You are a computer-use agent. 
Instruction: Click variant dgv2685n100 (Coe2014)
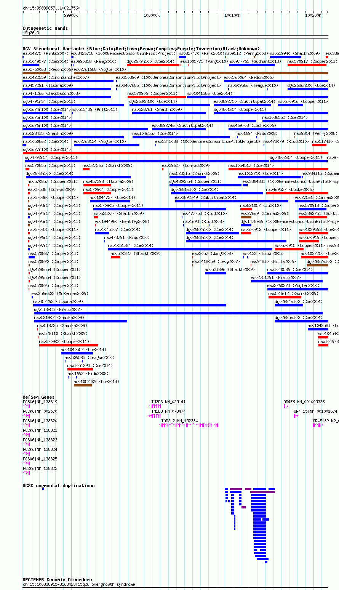299,317
